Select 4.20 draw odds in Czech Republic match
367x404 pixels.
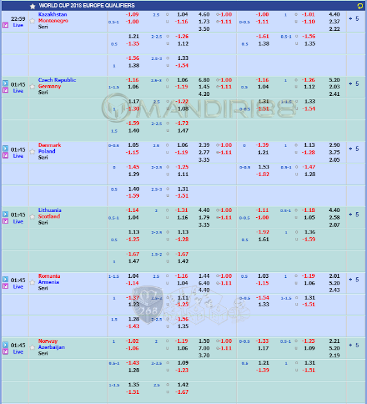(204, 94)
